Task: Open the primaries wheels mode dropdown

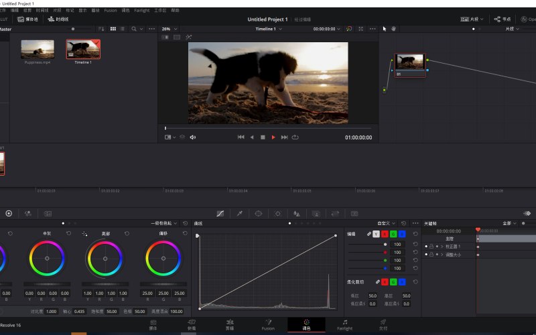Action: pyautogui.click(x=164, y=223)
